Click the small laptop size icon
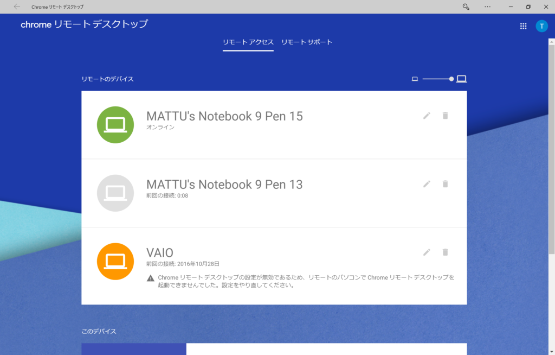The width and height of the screenshot is (555, 355). pos(415,79)
